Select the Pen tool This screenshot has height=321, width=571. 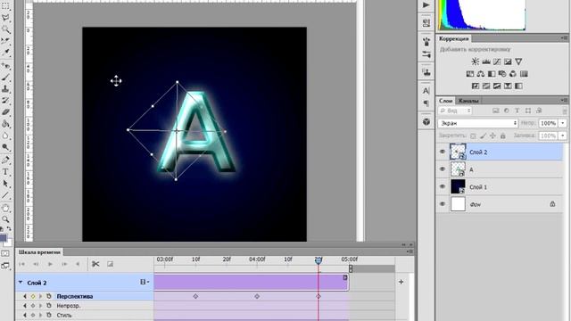tap(5, 160)
